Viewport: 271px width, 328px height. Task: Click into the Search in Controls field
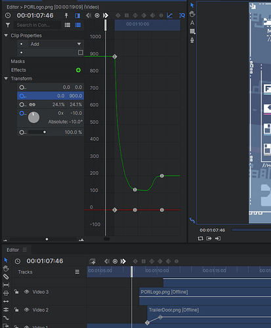click(x=37, y=25)
